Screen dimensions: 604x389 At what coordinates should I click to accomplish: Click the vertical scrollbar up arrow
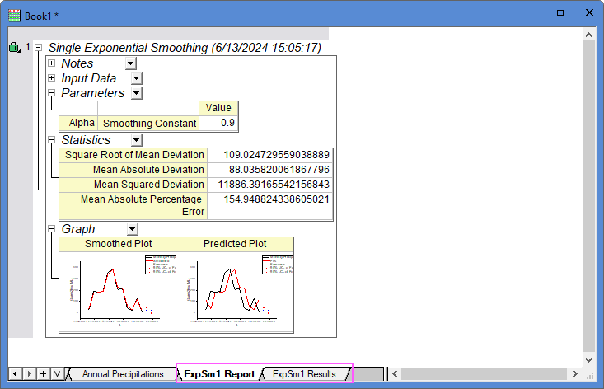click(x=588, y=35)
